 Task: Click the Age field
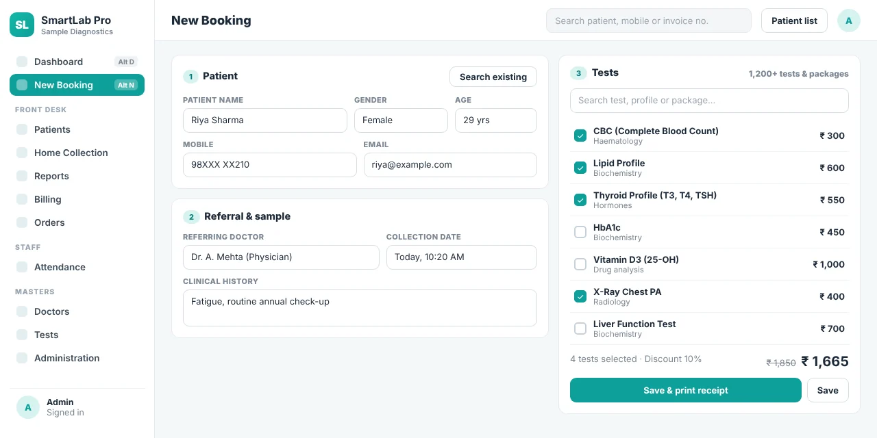pos(496,120)
